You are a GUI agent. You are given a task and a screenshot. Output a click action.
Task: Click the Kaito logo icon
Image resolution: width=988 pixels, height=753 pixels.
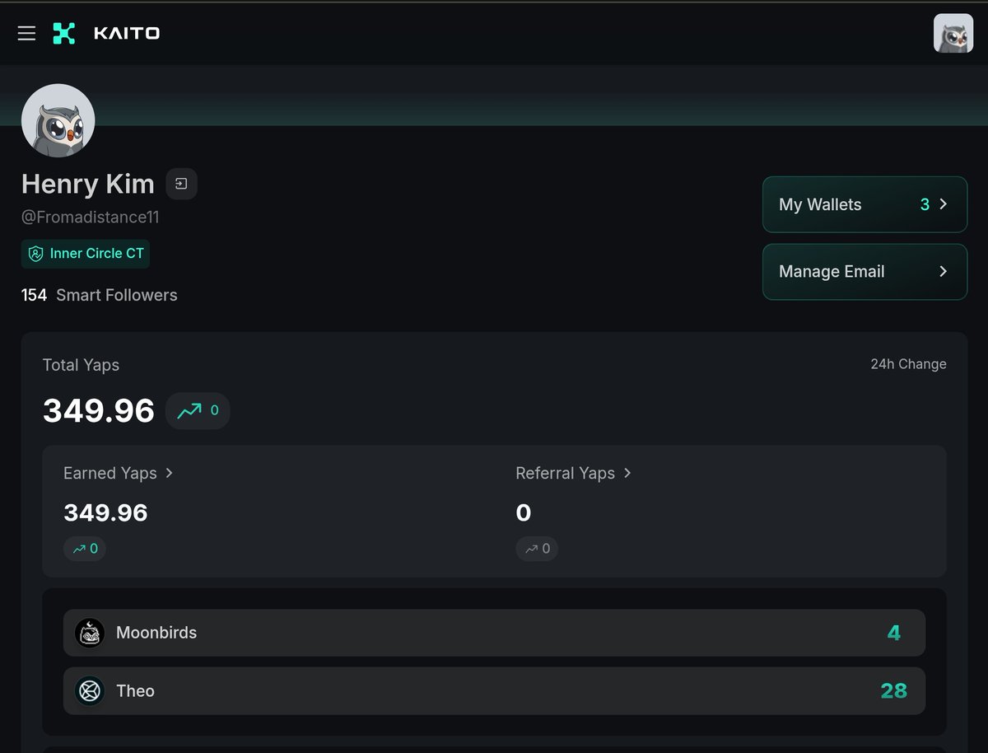tap(64, 33)
